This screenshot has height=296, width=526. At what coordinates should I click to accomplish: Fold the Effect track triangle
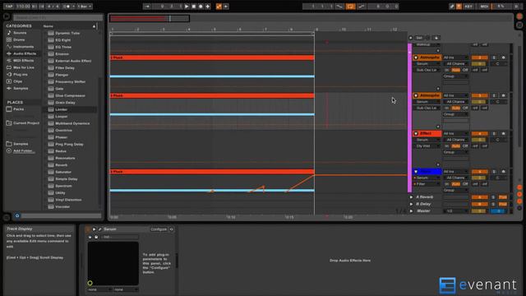point(416,133)
